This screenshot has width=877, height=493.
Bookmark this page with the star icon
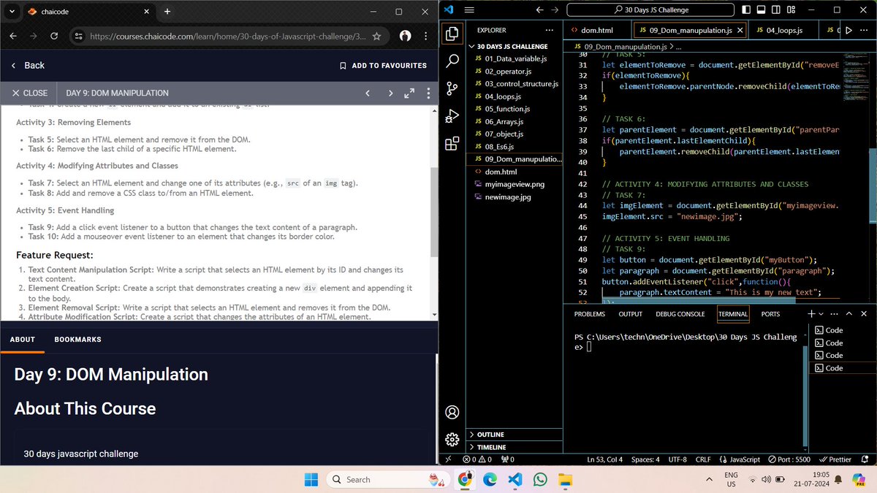click(x=376, y=36)
